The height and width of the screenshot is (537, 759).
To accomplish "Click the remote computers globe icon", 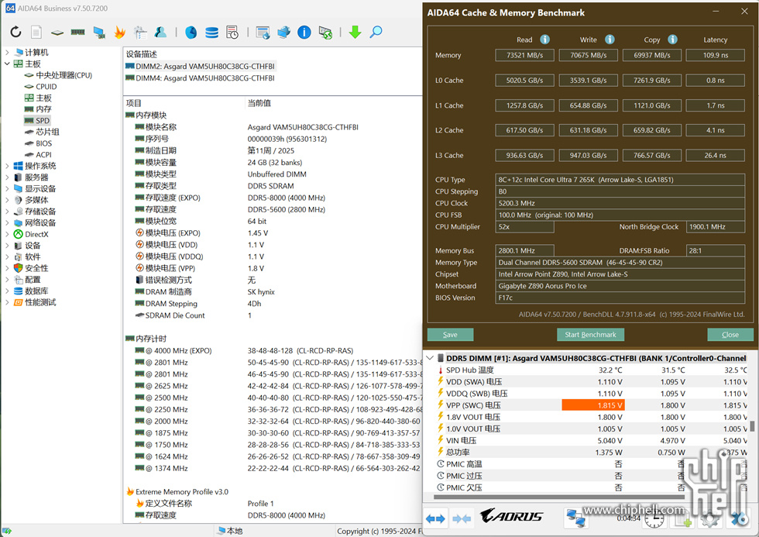I will pyautogui.click(x=283, y=32).
